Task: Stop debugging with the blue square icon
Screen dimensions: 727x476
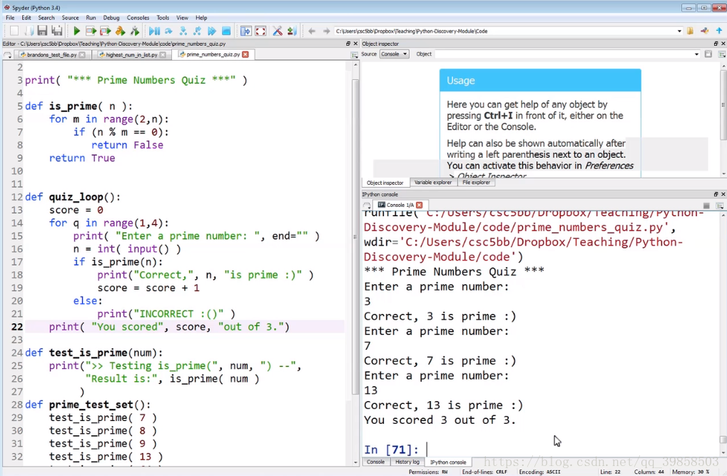Action: [x=226, y=31]
